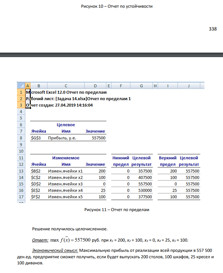Click the Рисунок 11 caption
The height and width of the screenshot is (273, 223).
pyautogui.click(x=117, y=209)
